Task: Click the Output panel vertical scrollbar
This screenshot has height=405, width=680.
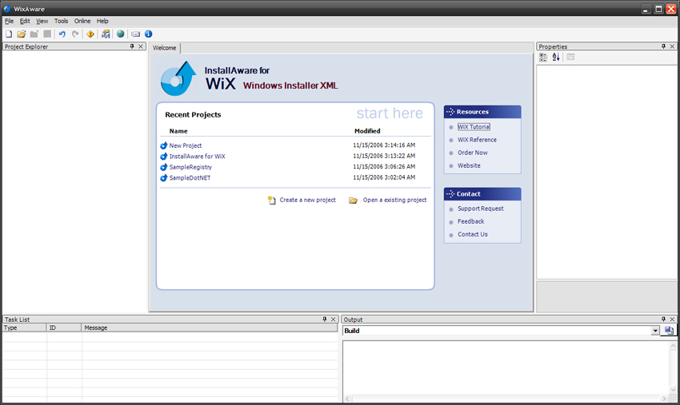Action: pyautogui.click(x=673, y=367)
